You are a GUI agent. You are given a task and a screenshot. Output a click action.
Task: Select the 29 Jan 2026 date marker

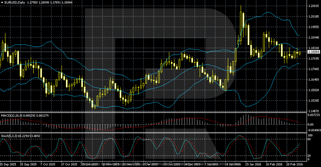tap(253, 164)
